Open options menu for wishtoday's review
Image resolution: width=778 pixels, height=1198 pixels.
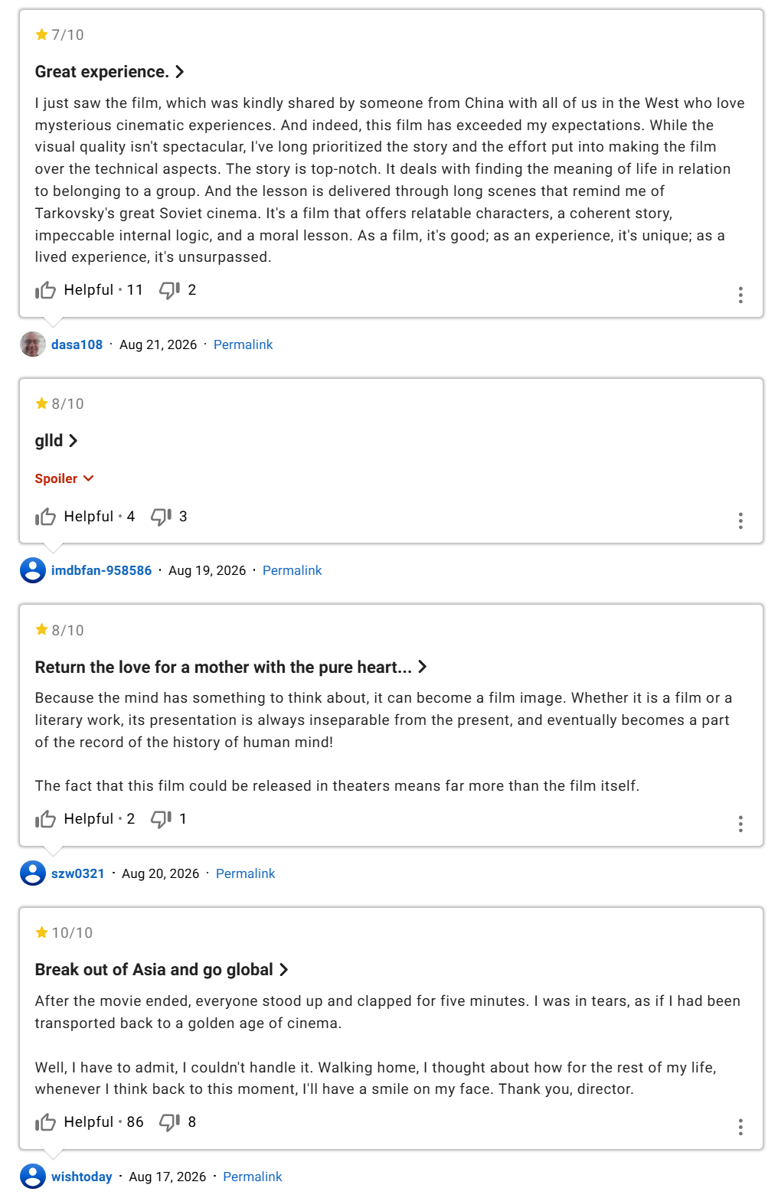coord(740,1127)
